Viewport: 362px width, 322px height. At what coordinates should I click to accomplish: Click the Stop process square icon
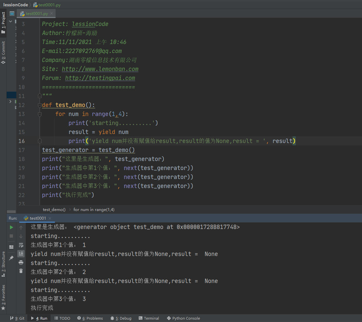coord(11,236)
